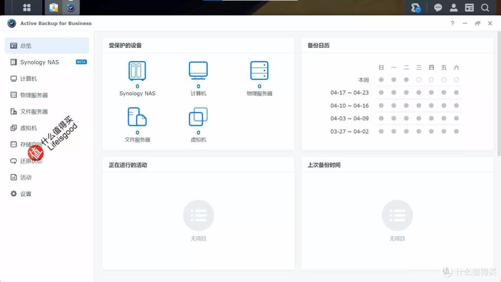Open the upload/sync status icon in taskbar
Image resolution: width=501 pixels, height=282 pixels.
(416, 8)
